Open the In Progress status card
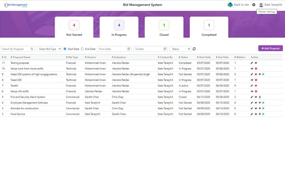 (x=119, y=27)
